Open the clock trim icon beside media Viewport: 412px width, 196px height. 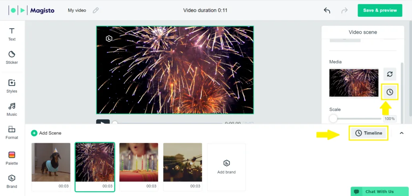(x=389, y=92)
